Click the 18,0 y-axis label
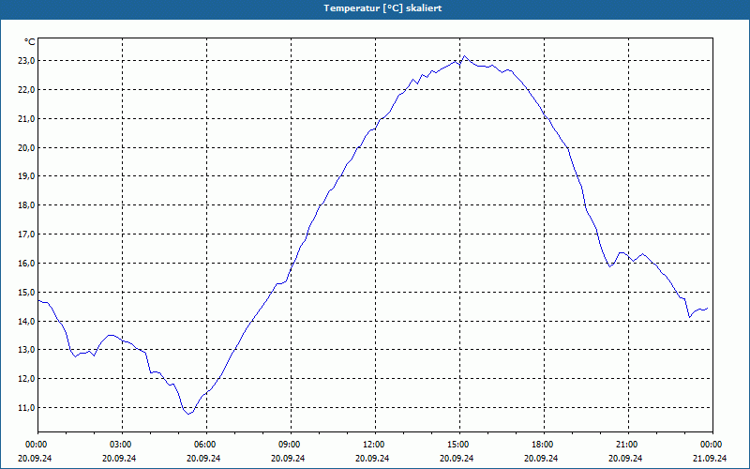 tap(26, 205)
